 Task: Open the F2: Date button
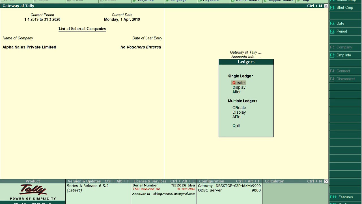point(345,24)
